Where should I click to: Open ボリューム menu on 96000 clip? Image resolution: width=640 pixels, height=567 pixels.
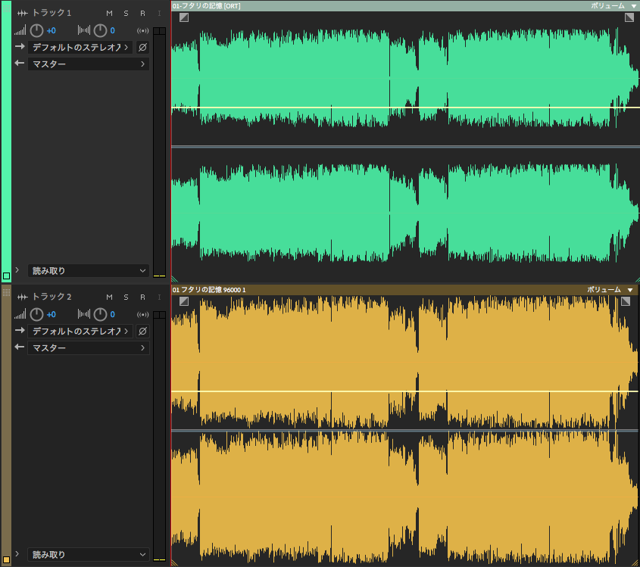pyautogui.click(x=610, y=290)
